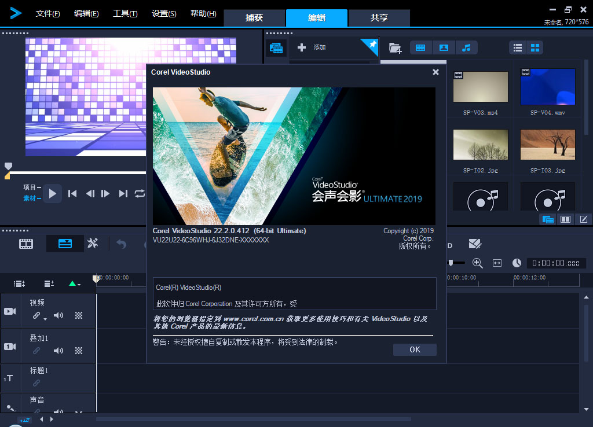Switch to the 共享 tab

(379, 18)
